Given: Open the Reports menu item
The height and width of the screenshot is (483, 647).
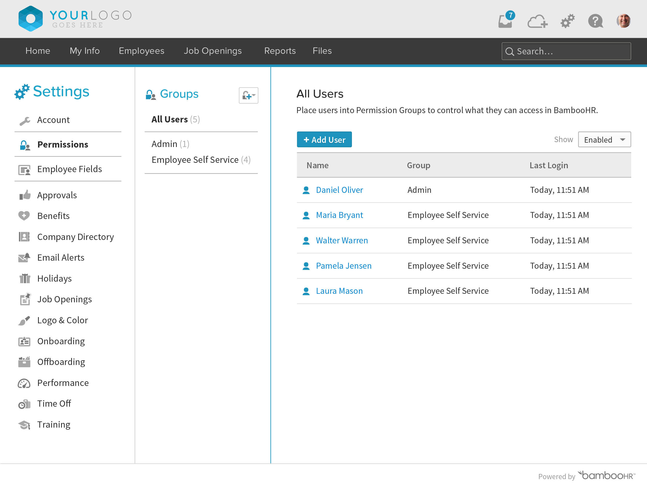Looking at the screenshot, I should click(x=280, y=51).
